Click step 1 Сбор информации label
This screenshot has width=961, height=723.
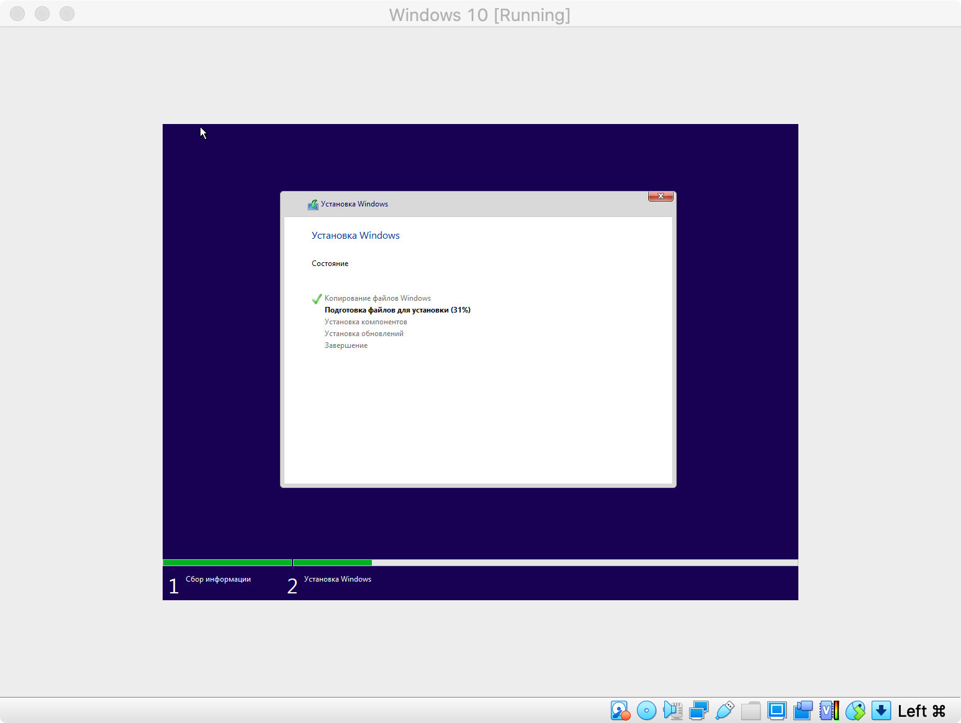(218, 579)
